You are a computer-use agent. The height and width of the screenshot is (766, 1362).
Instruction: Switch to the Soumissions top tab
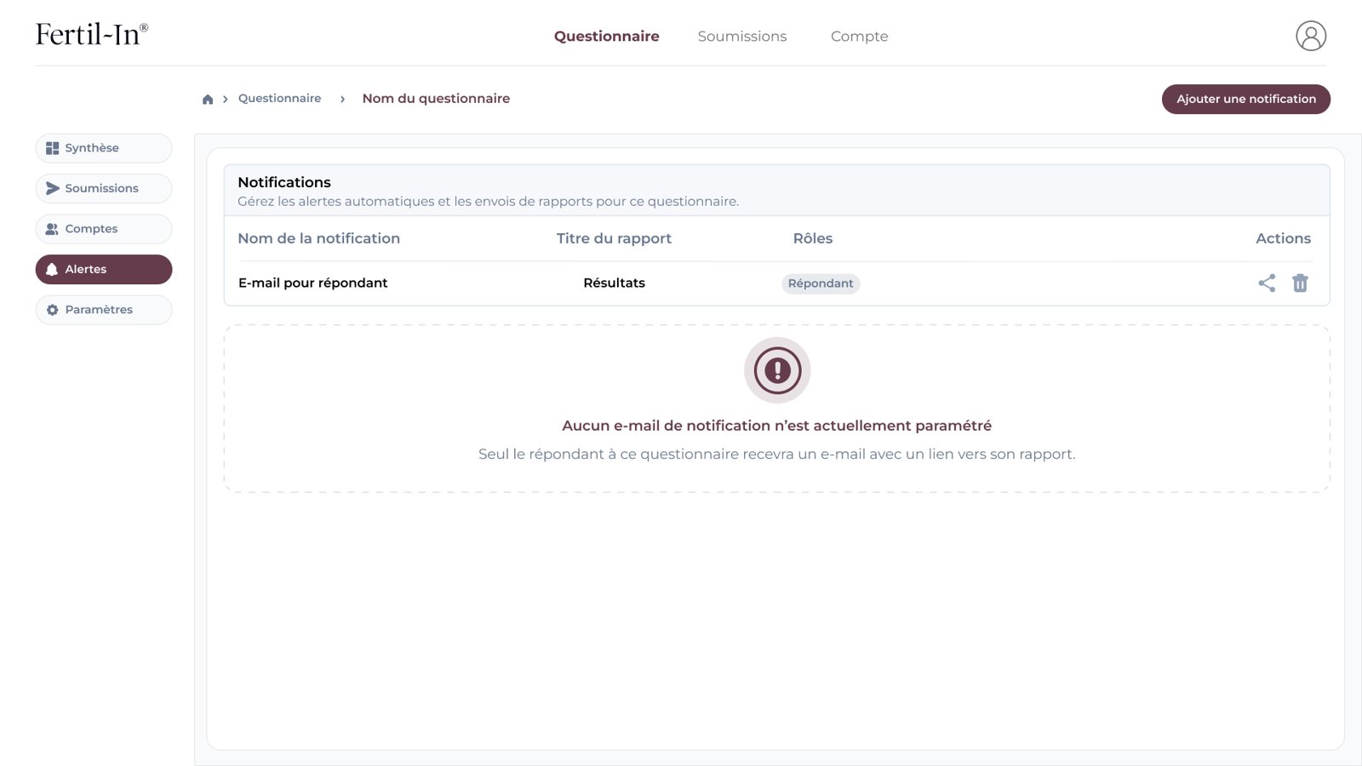point(742,36)
